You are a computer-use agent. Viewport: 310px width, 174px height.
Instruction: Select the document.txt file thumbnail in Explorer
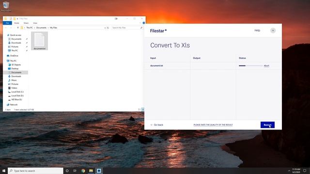(39, 41)
